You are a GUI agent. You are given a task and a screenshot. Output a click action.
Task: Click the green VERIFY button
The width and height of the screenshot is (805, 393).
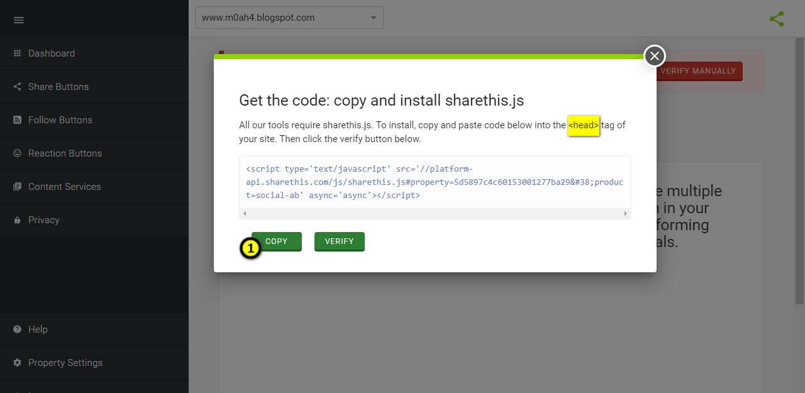(x=340, y=241)
